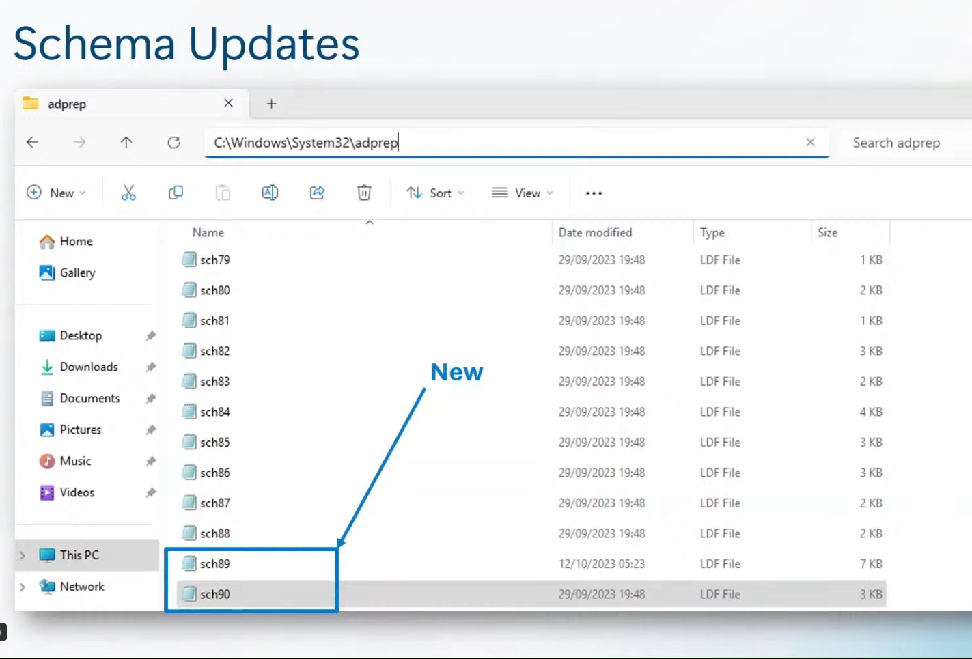
Task: Unpin Desktop from quick access
Action: click(151, 335)
